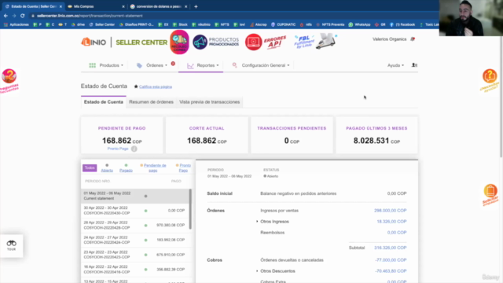This screenshot has width=503, height=283.
Task: Click the page vertical scrollbar
Action: 501,96
